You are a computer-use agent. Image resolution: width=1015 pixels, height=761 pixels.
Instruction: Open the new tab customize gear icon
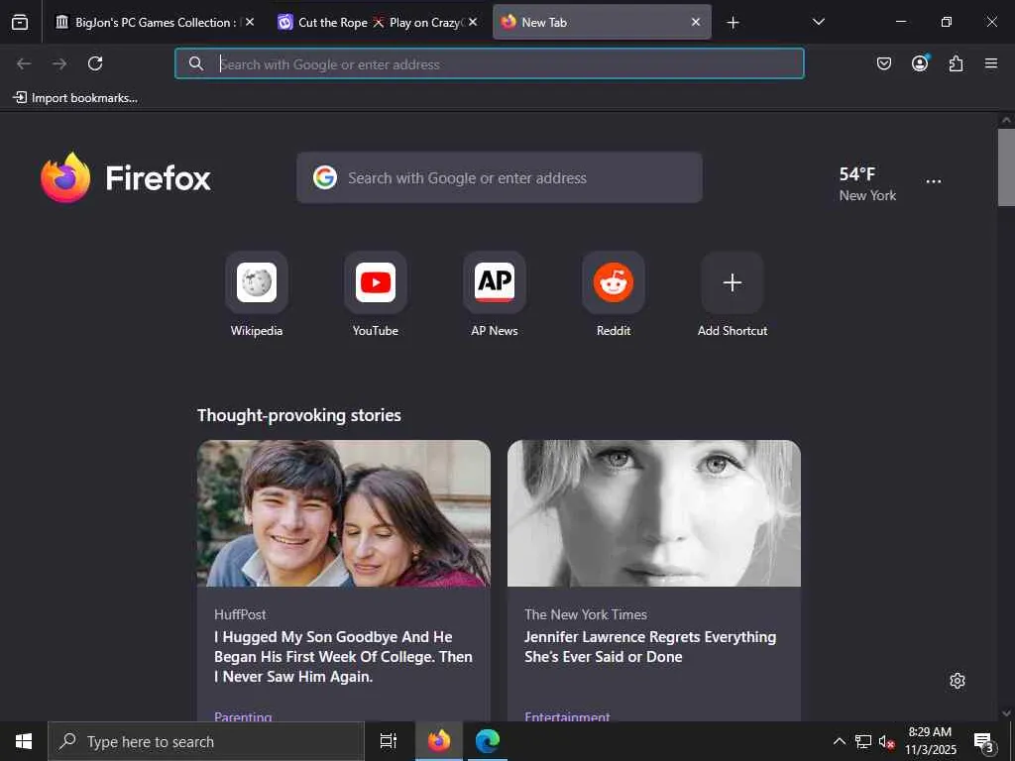point(958,681)
